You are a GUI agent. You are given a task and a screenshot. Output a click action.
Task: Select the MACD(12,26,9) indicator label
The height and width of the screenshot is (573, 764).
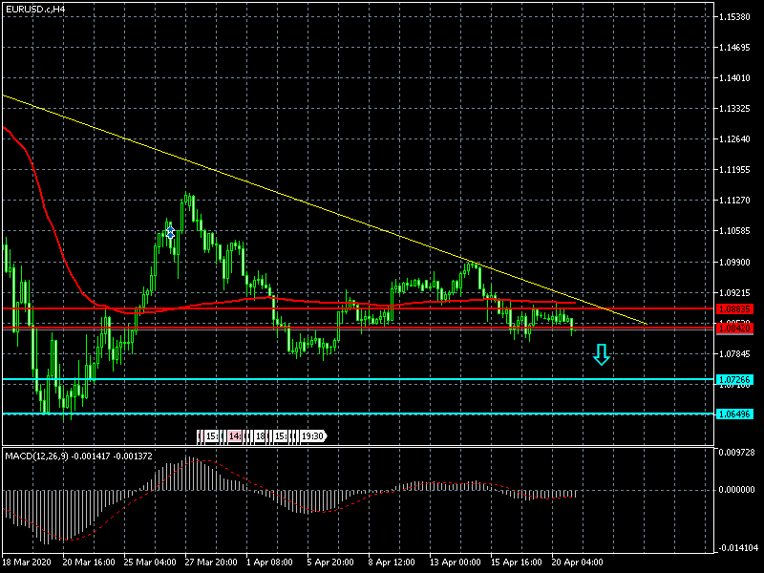[37, 455]
